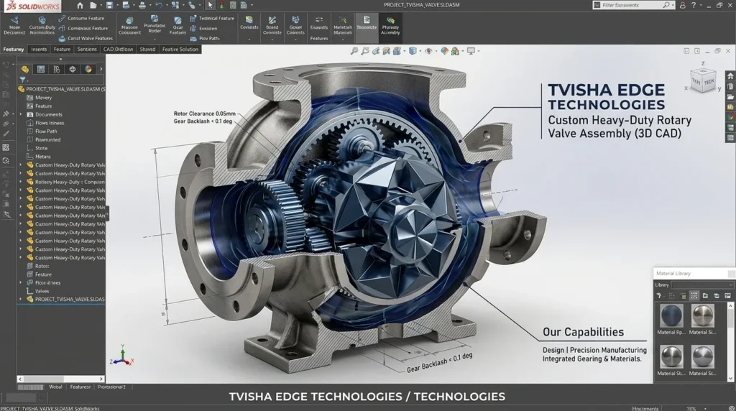This screenshot has height=411, width=736.
Task: Select the top-right Material St brushed metal thumbnail
Action: tap(703, 315)
